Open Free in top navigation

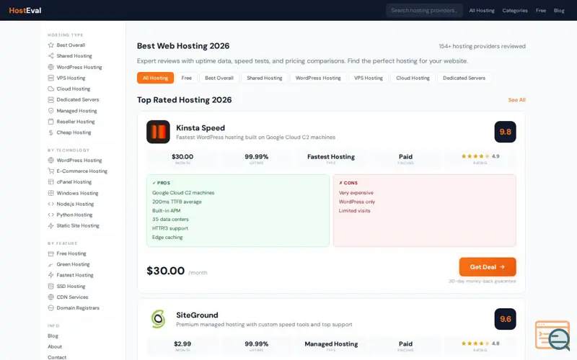point(540,11)
